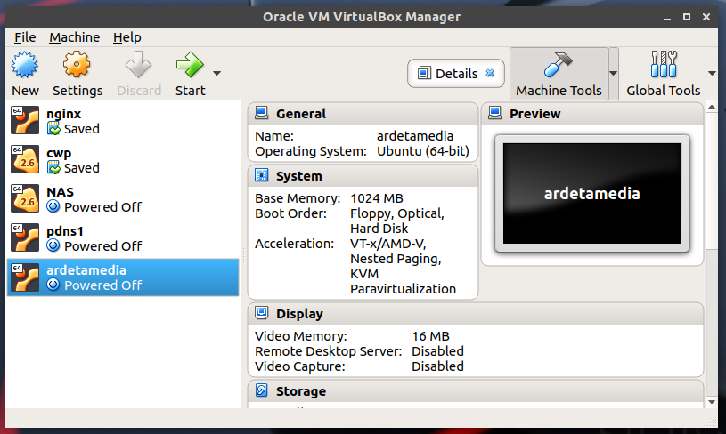Open Settings with the gear icon
Image resolution: width=726 pixels, height=434 pixels.
[x=77, y=65]
